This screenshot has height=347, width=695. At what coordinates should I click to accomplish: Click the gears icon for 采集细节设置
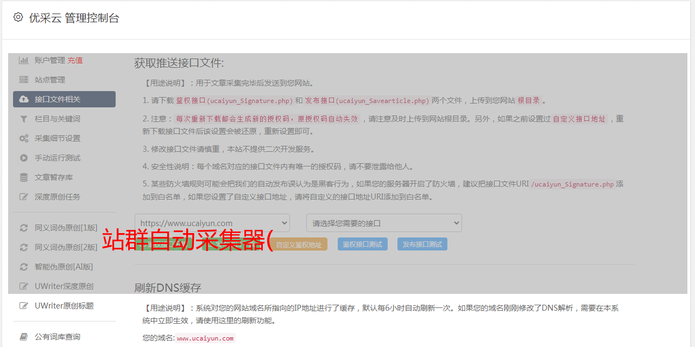(x=24, y=138)
